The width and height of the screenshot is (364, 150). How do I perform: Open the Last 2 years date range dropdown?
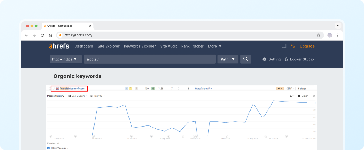(78, 96)
